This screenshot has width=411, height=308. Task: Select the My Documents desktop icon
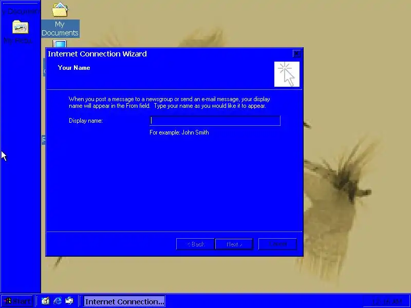click(x=60, y=20)
